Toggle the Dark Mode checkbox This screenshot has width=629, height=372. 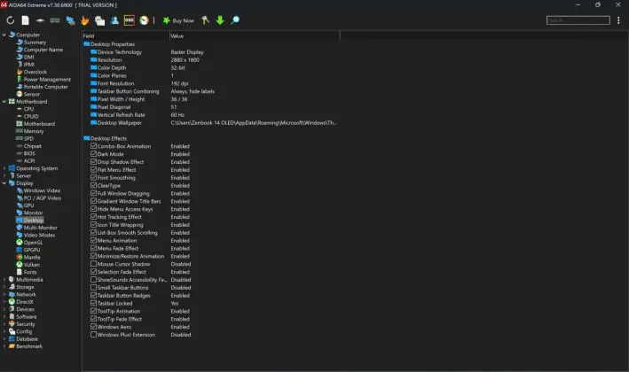coord(93,154)
